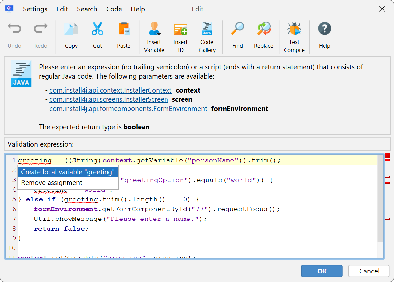The image size is (394, 282).
Task: Open the Help menu
Action: pyautogui.click(x=138, y=9)
